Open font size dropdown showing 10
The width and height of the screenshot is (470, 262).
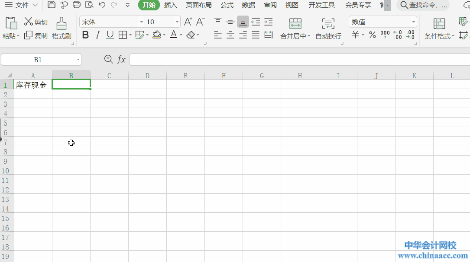pos(177,22)
